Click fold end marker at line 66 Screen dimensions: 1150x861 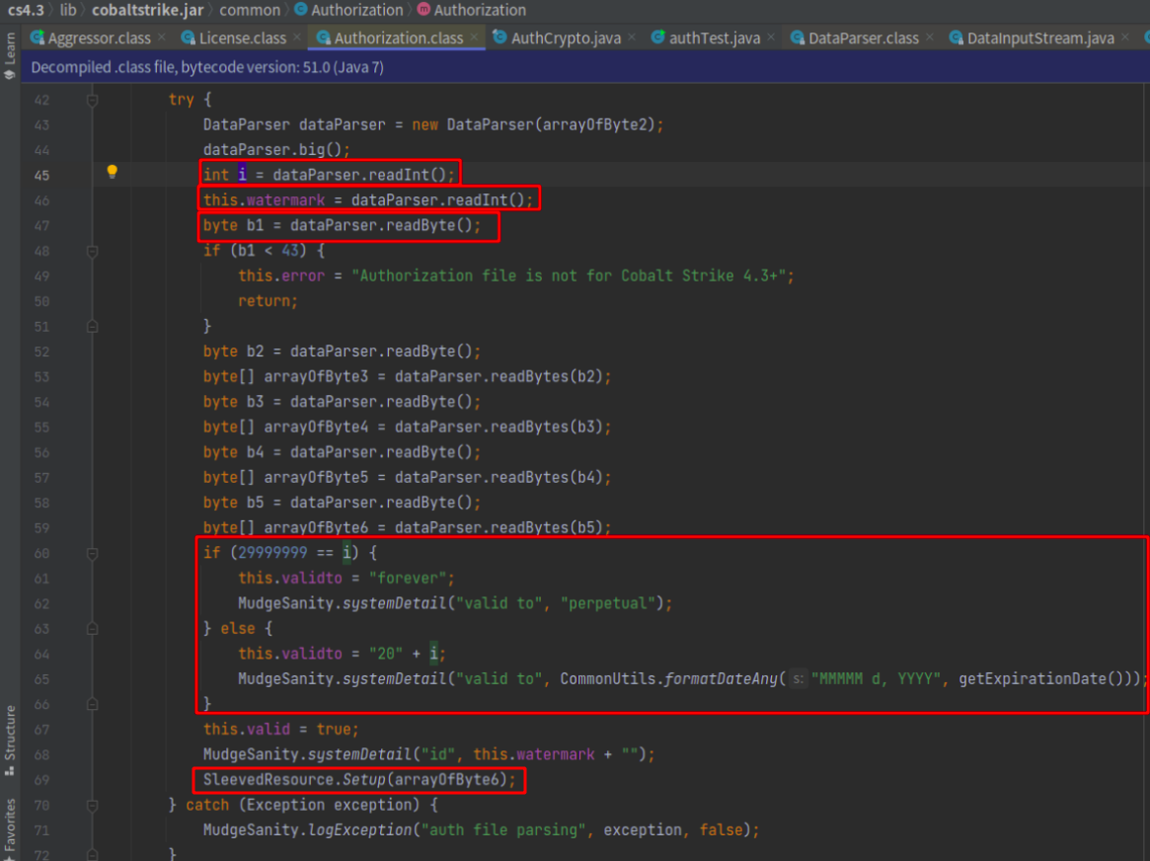click(93, 704)
